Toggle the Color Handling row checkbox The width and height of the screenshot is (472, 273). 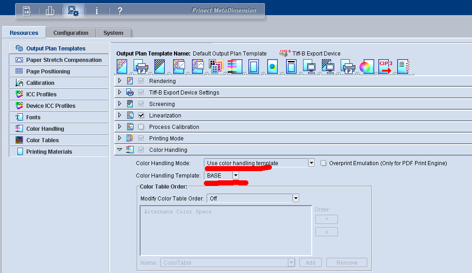coord(141,150)
